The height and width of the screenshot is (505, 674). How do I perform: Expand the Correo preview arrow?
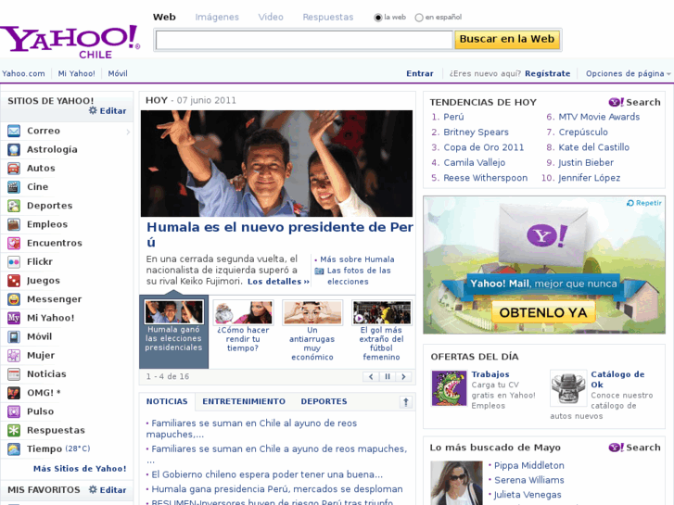point(128,132)
